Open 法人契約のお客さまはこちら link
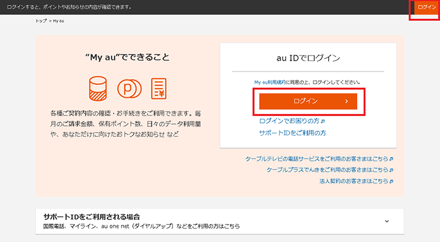 [356, 181]
